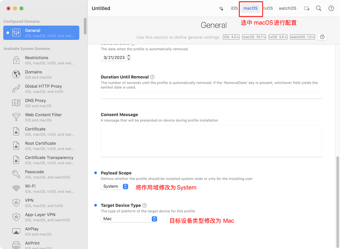Viewport: 340px width, 249px height.
Task: Click the Available System Domains heading
Action: (x=27, y=49)
